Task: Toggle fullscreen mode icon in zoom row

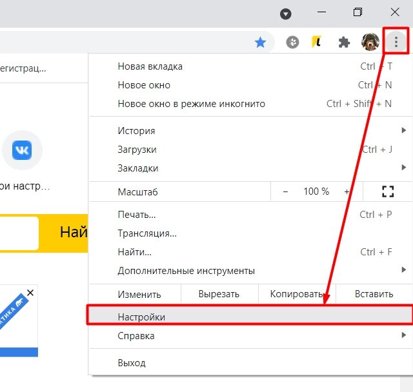Action: click(x=387, y=191)
